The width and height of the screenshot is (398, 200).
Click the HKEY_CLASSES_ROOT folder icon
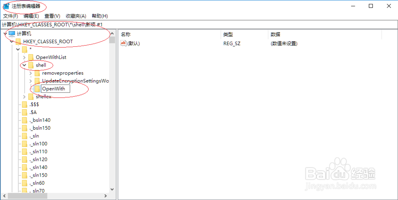18,42
